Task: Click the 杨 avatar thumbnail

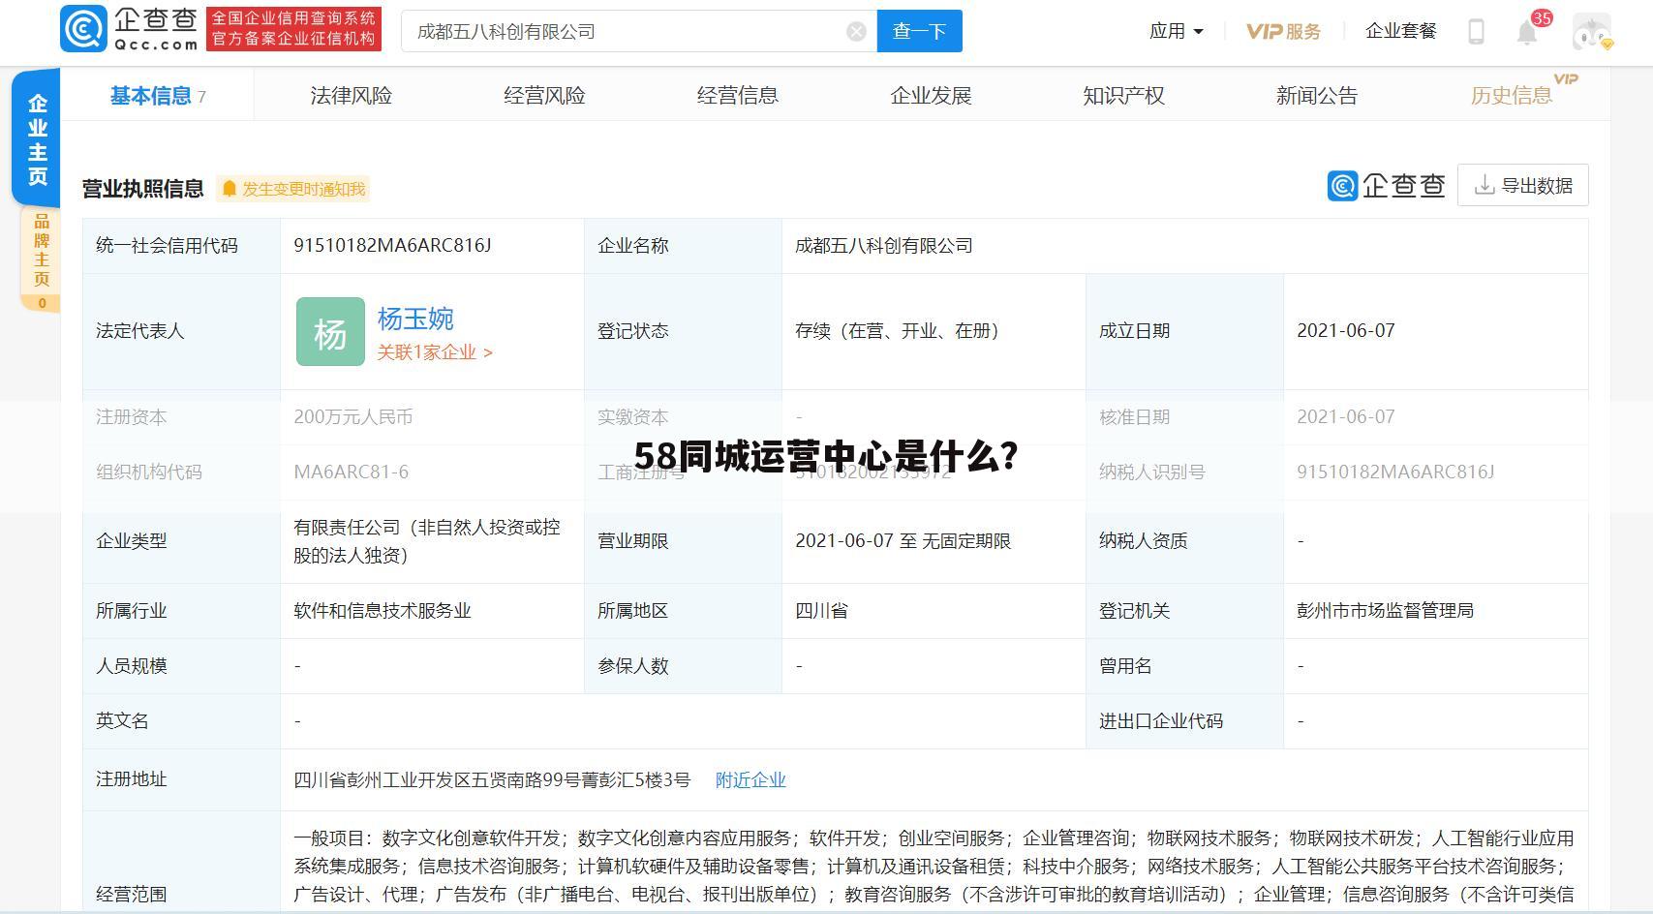Action: [x=330, y=331]
